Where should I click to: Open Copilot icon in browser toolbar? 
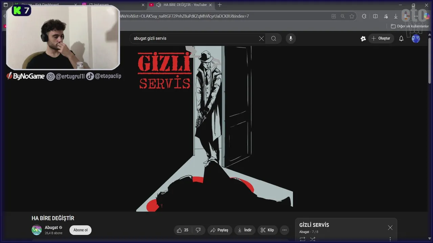pos(427,16)
